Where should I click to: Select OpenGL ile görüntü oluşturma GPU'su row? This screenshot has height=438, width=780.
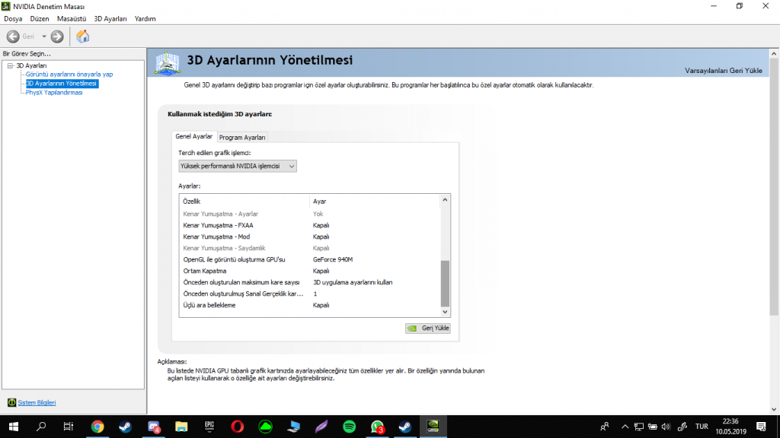click(309, 260)
